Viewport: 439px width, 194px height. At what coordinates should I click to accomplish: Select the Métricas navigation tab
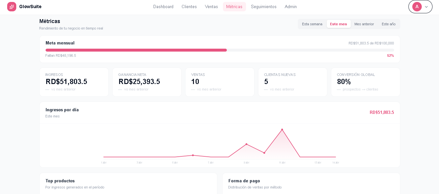(x=234, y=7)
